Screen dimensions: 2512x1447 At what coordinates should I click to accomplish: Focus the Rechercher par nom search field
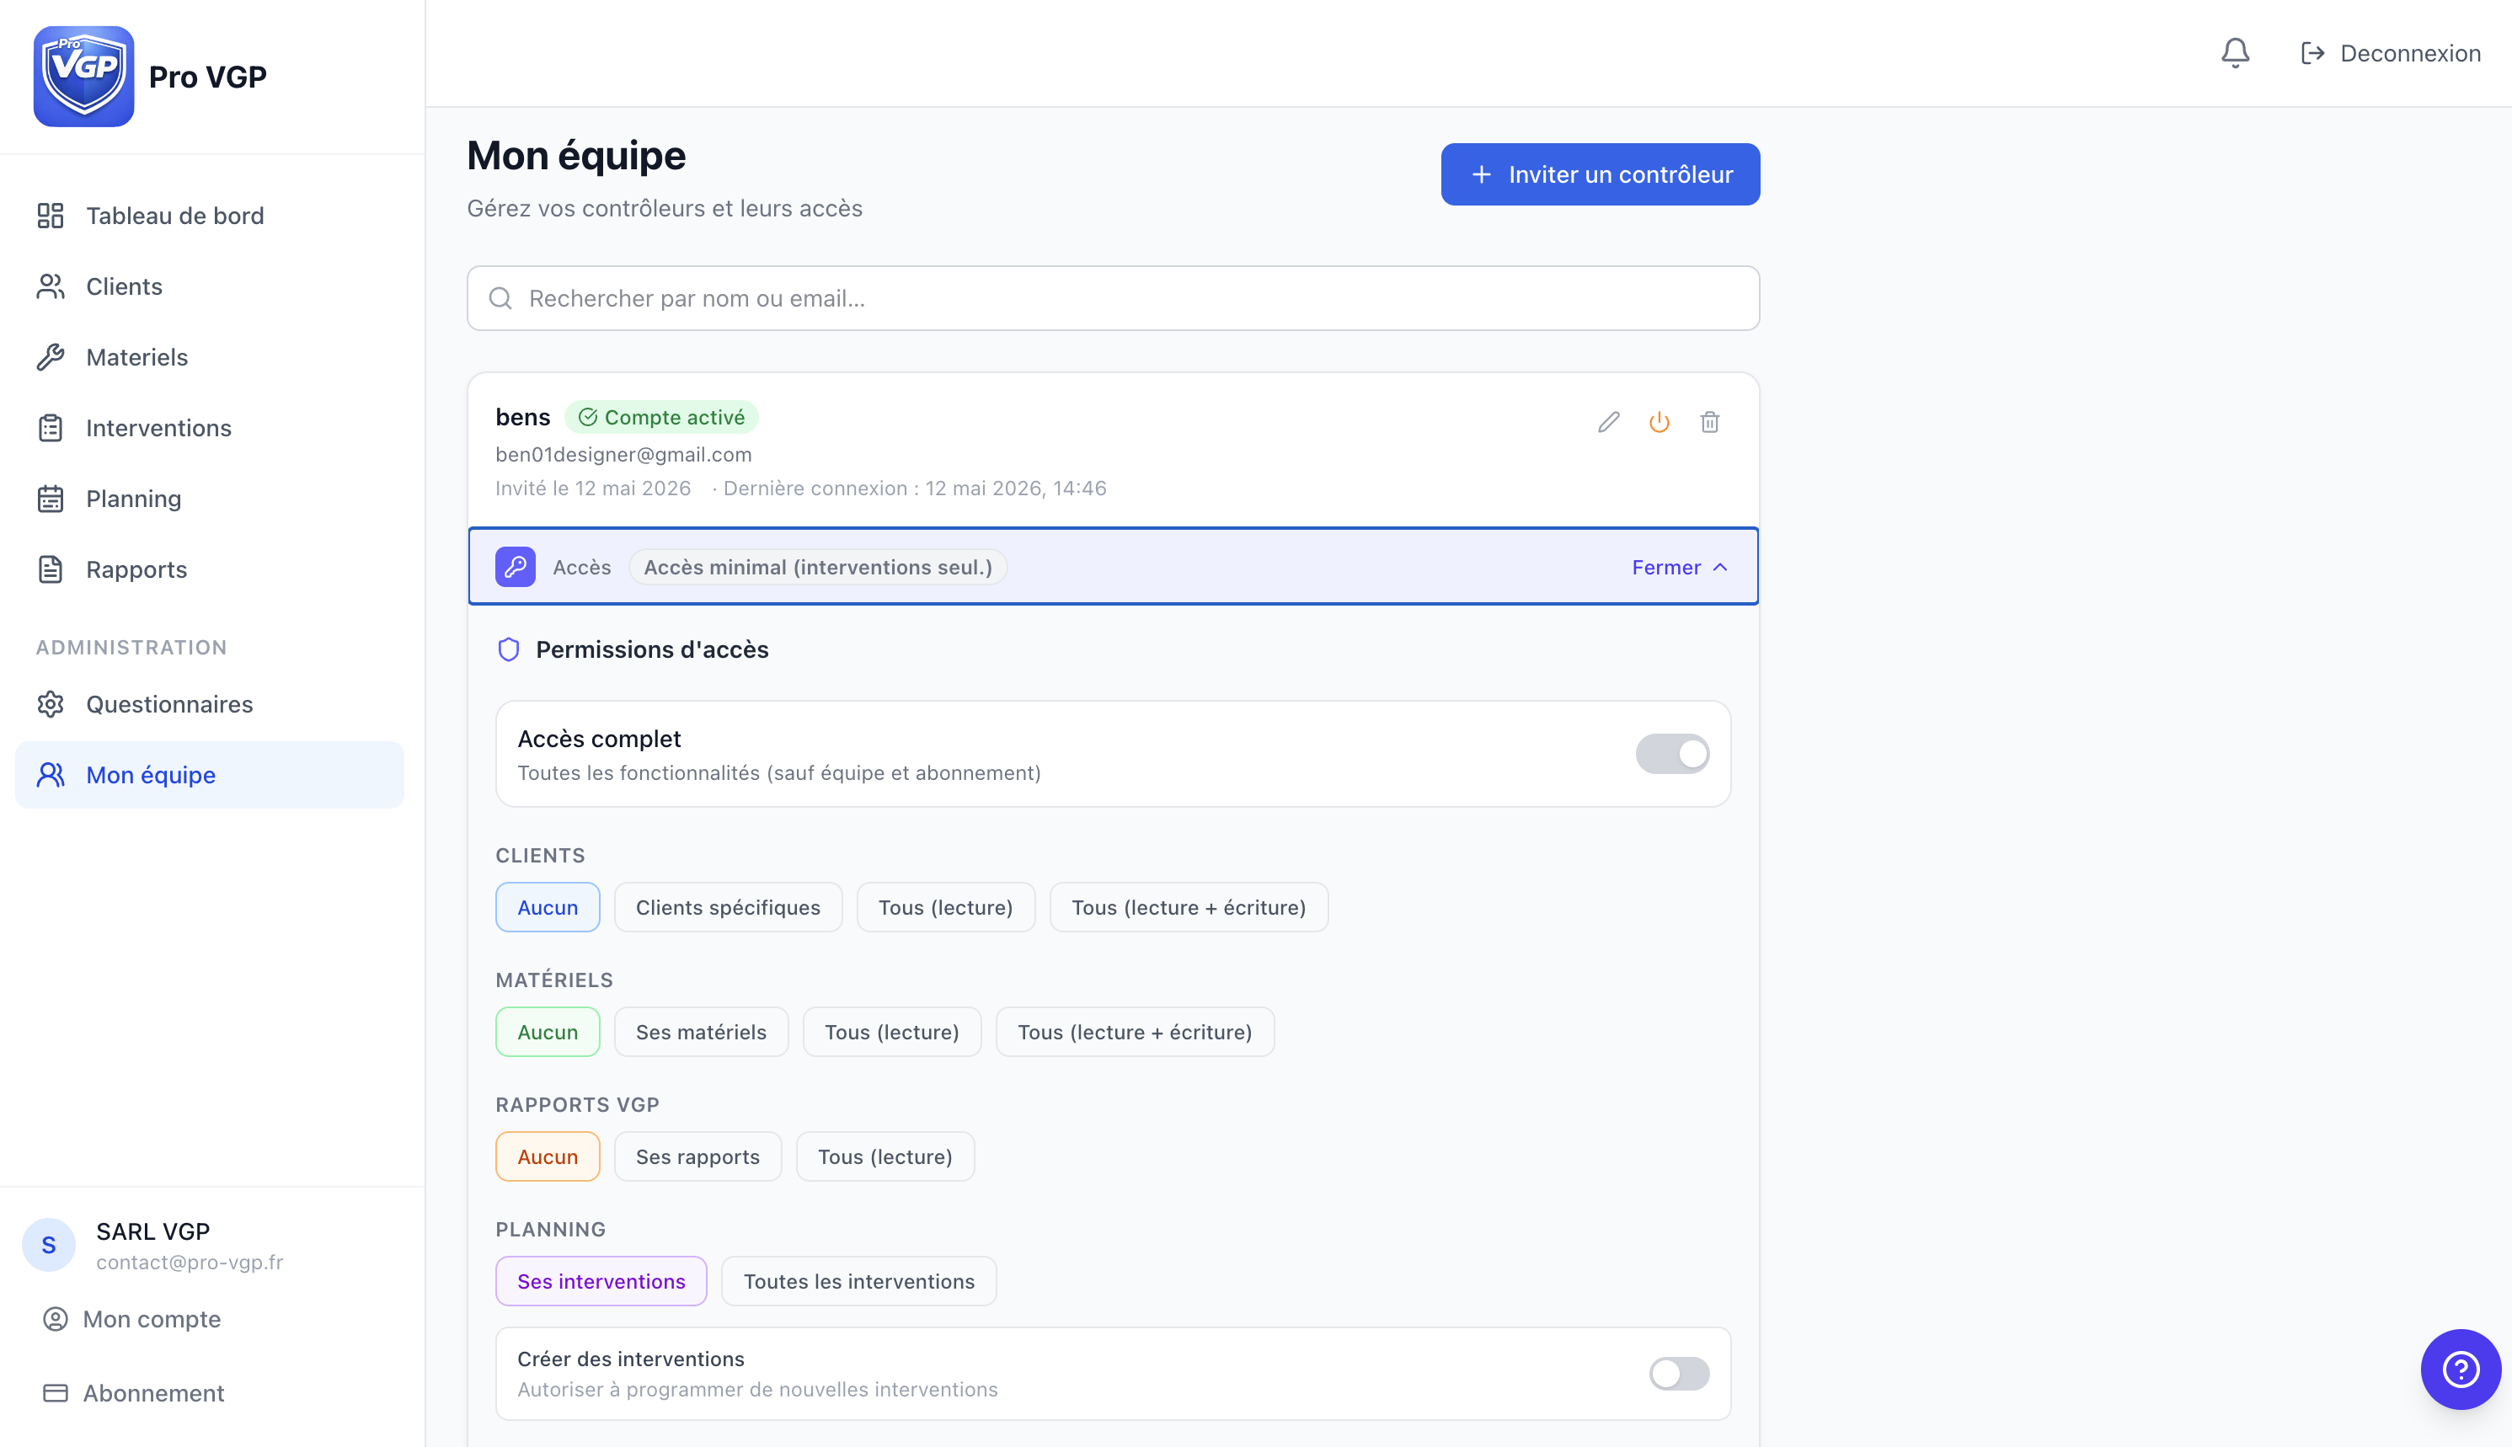click(1113, 298)
